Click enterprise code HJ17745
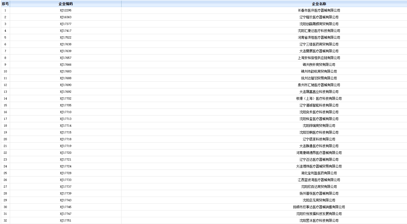Viewport: 407px width, 224px height. tap(66, 207)
